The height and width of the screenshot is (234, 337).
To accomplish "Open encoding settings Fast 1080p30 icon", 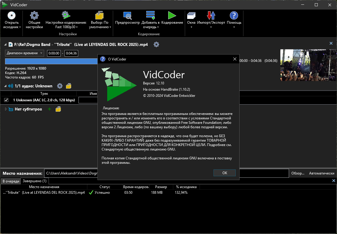I will click(x=66, y=15).
